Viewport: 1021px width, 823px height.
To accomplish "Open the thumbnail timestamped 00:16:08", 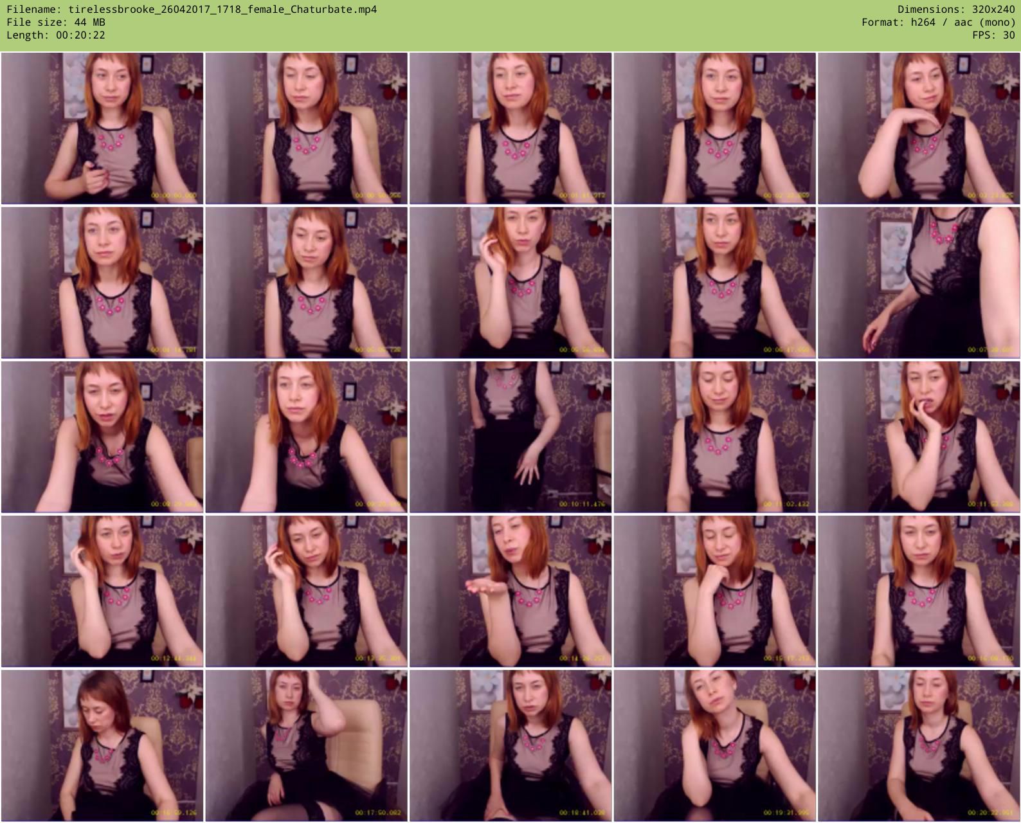I will [x=919, y=592].
